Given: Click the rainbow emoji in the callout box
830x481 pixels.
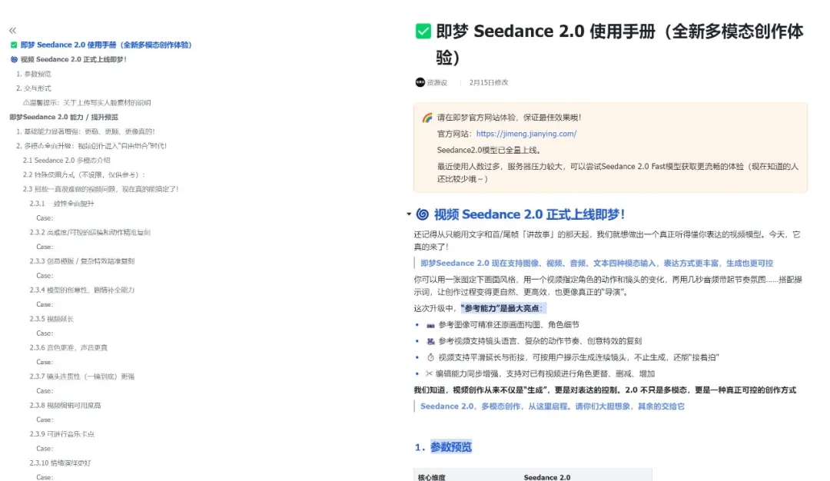Looking at the screenshot, I should (x=427, y=118).
